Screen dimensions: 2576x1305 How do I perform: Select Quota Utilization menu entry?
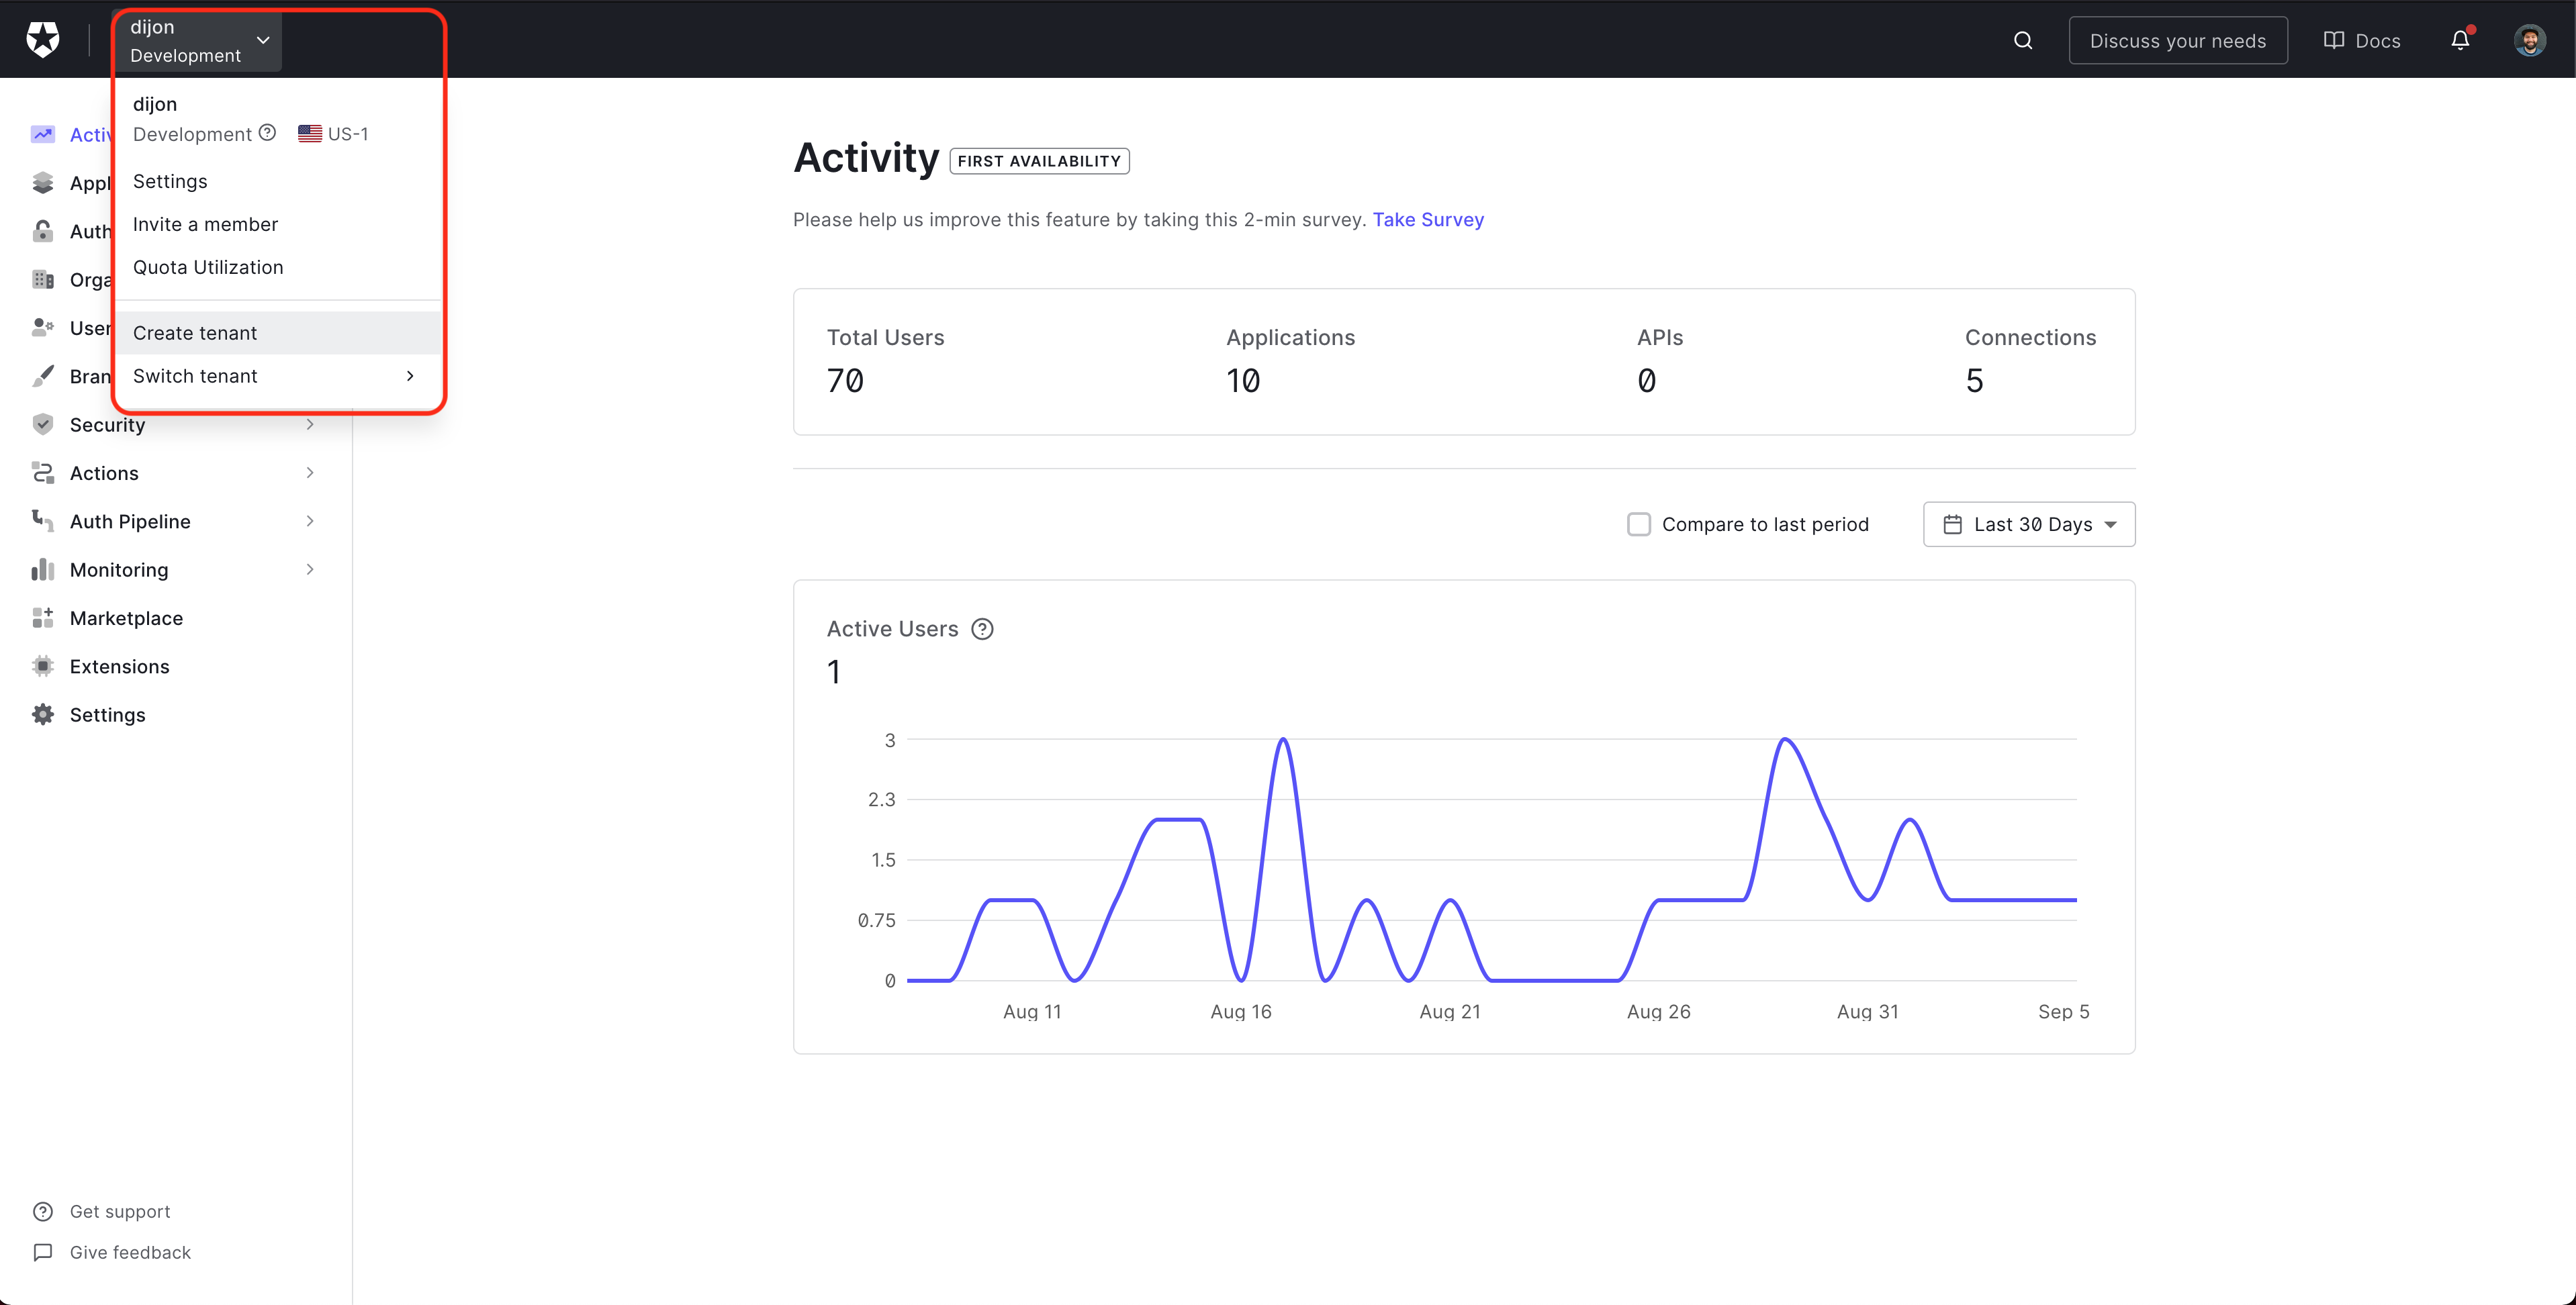(278, 267)
